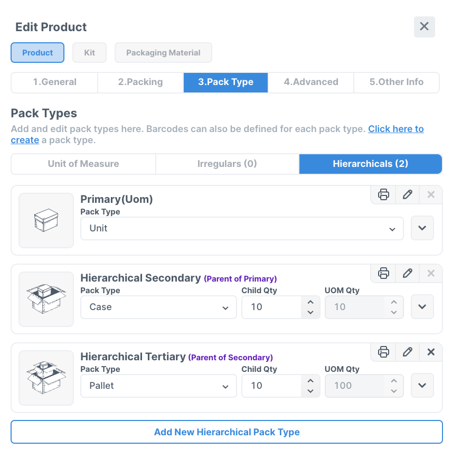Screen dimensions: 452x458
Task: Switch to the Packaging Material type
Action: pos(163,52)
